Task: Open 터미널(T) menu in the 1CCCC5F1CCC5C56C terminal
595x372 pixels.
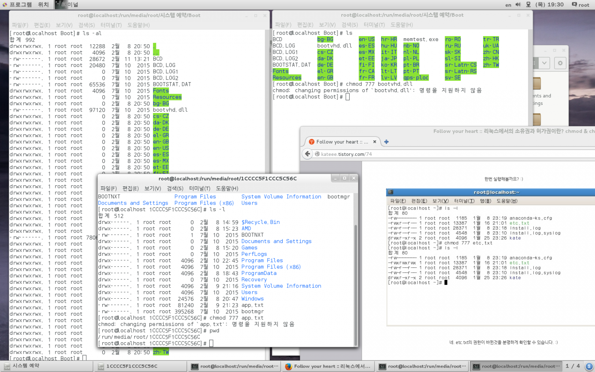Action: pyautogui.click(x=199, y=189)
